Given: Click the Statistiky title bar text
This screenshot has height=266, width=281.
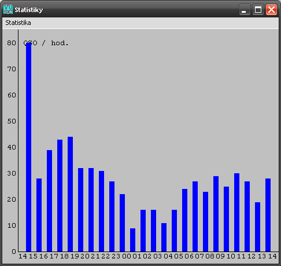Looking at the screenshot, I should (x=29, y=10).
